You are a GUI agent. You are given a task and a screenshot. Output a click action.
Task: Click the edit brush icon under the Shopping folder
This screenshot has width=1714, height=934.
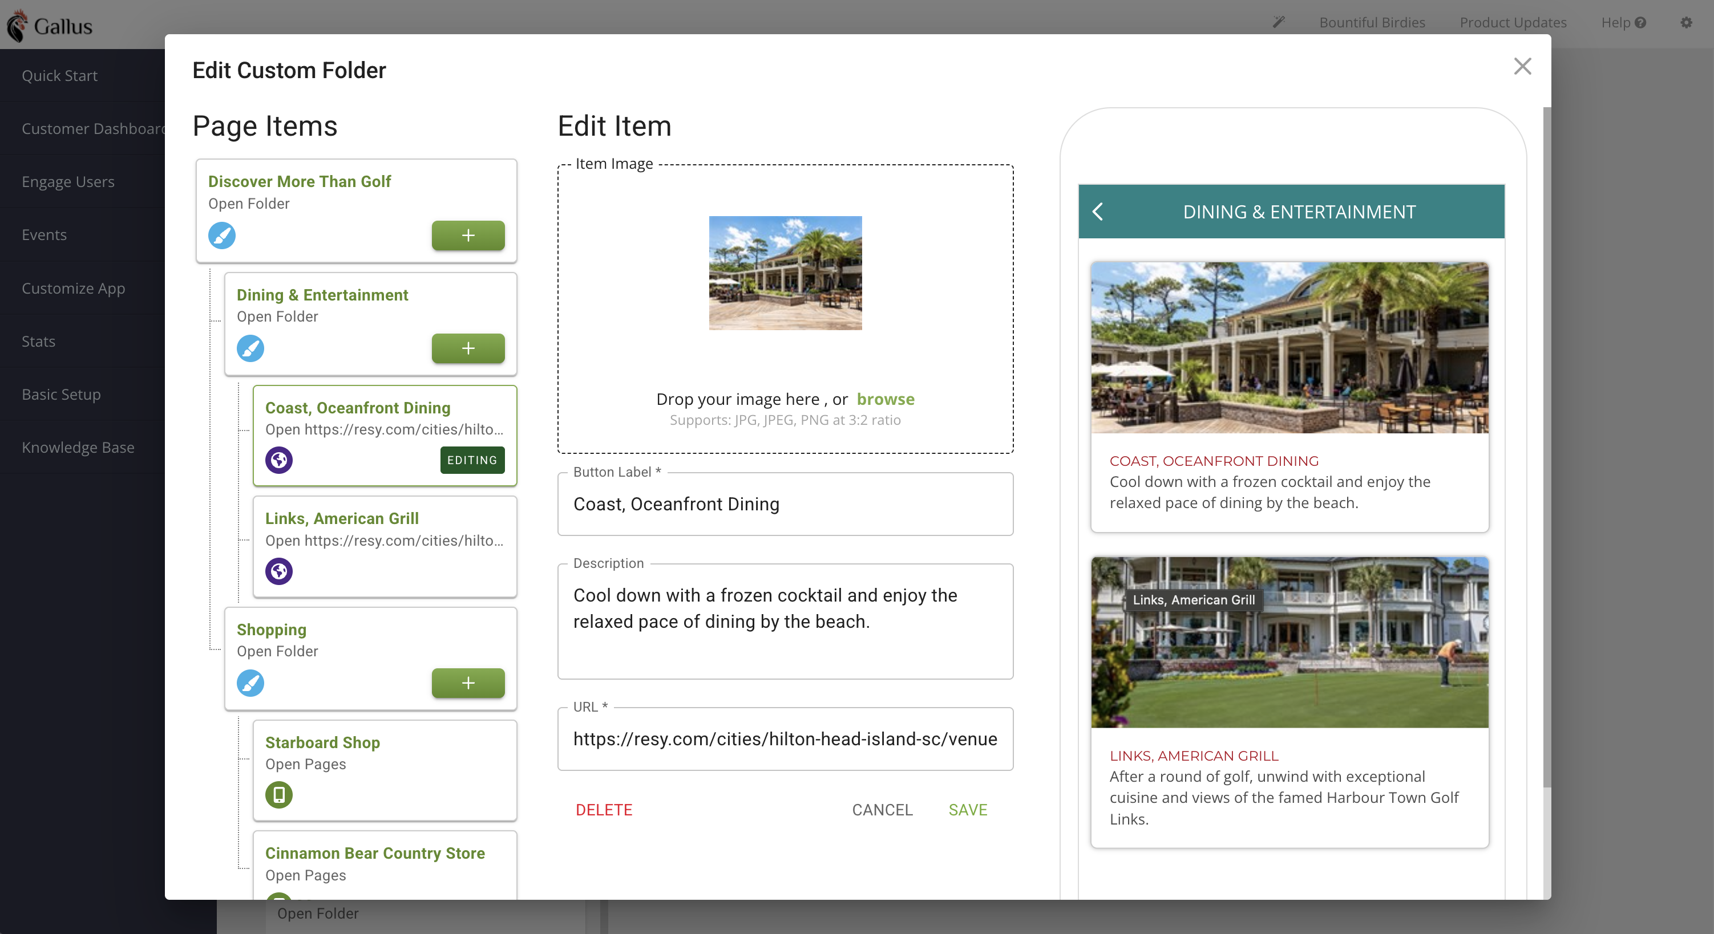[250, 683]
